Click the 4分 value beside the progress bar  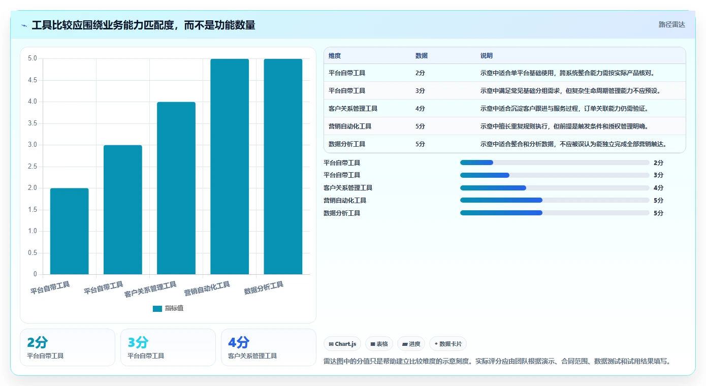658,188
